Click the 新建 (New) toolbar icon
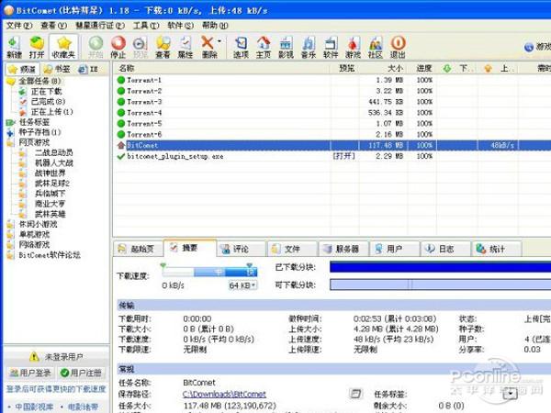Viewport: 551px width, 413px height. click(14, 46)
